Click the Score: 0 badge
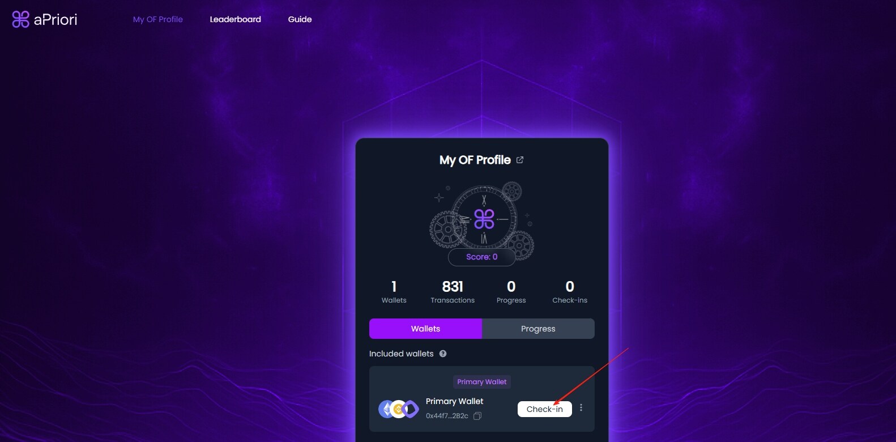The width and height of the screenshot is (896, 442). pyautogui.click(x=482, y=257)
